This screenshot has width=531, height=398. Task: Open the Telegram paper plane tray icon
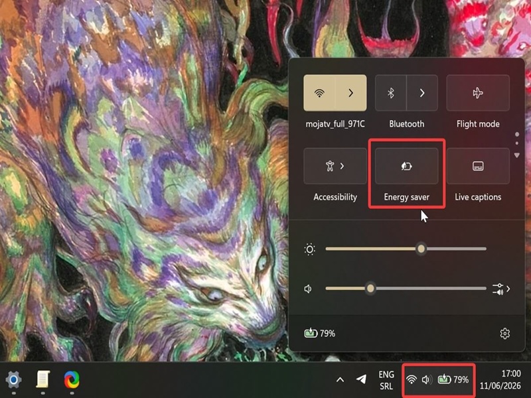click(x=361, y=379)
